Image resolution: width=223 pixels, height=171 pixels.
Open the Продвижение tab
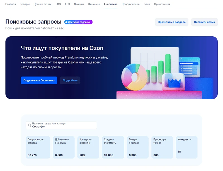click(x=130, y=4)
